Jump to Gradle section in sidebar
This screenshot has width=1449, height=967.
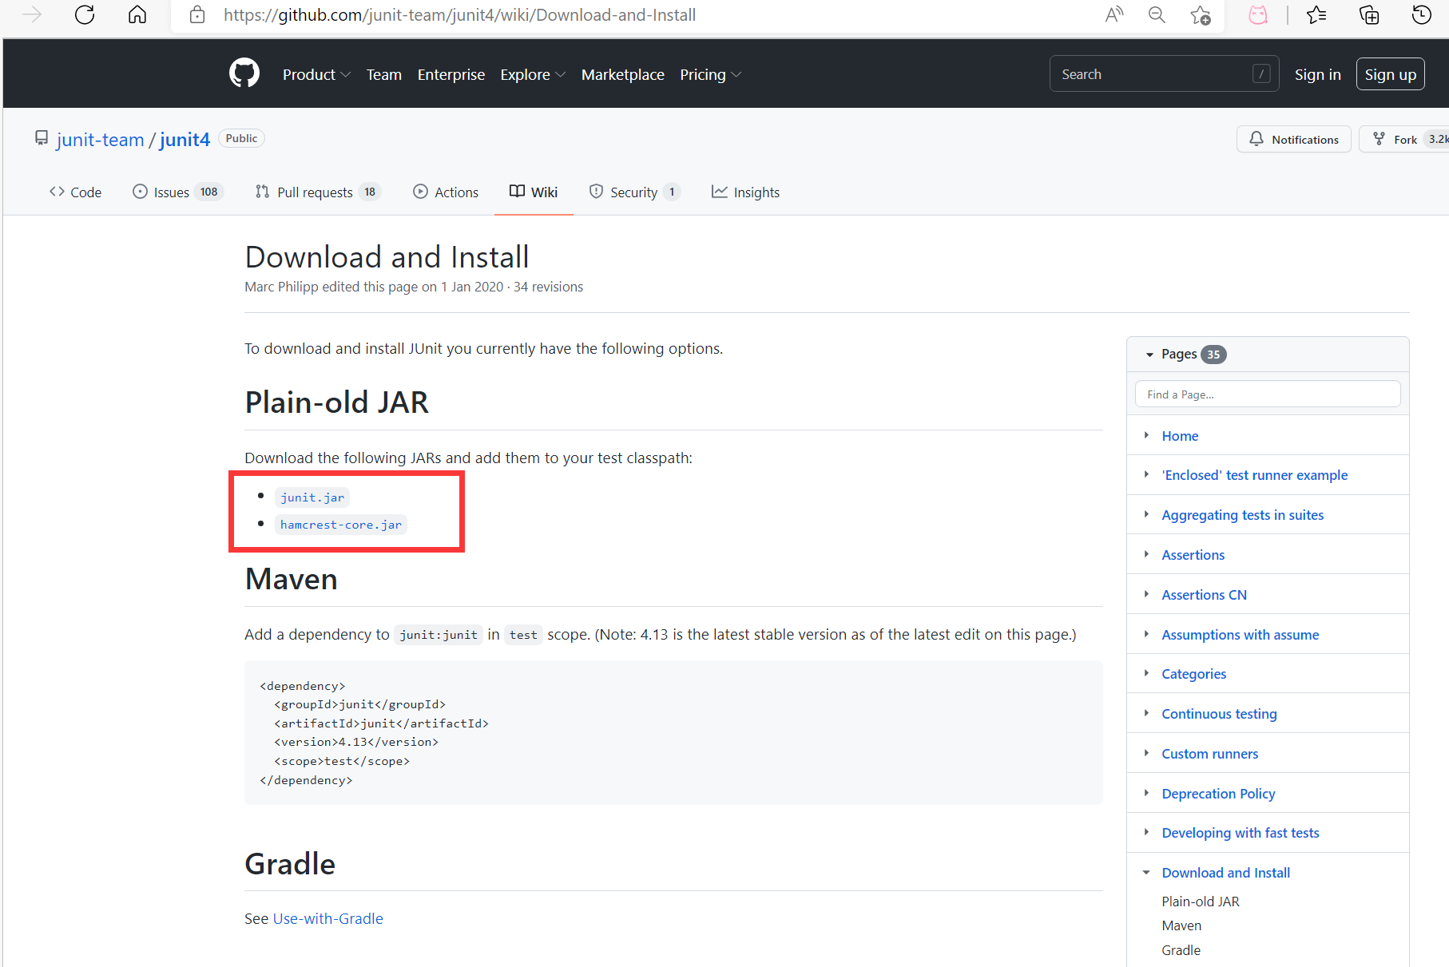(x=1181, y=950)
